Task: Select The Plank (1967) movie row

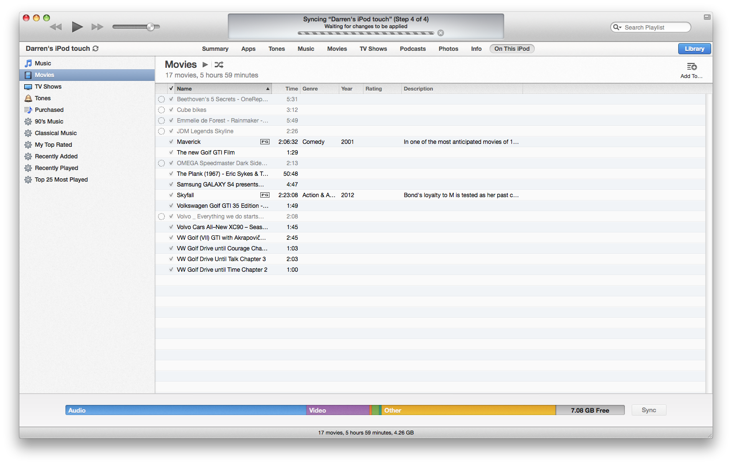Action: [x=430, y=174]
